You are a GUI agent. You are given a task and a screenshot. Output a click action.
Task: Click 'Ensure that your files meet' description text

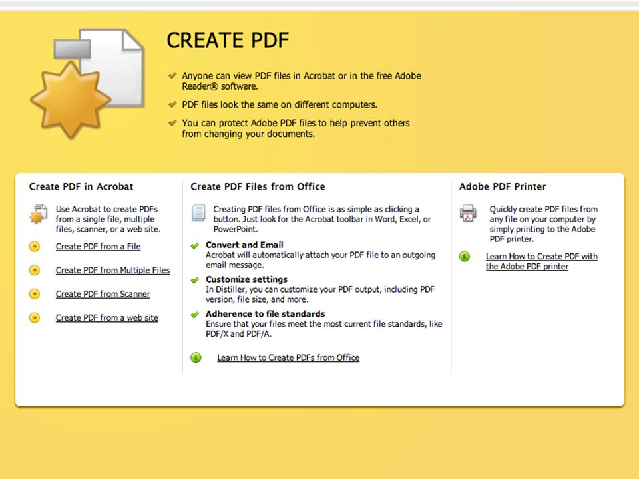pyautogui.click(x=324, y=329)
